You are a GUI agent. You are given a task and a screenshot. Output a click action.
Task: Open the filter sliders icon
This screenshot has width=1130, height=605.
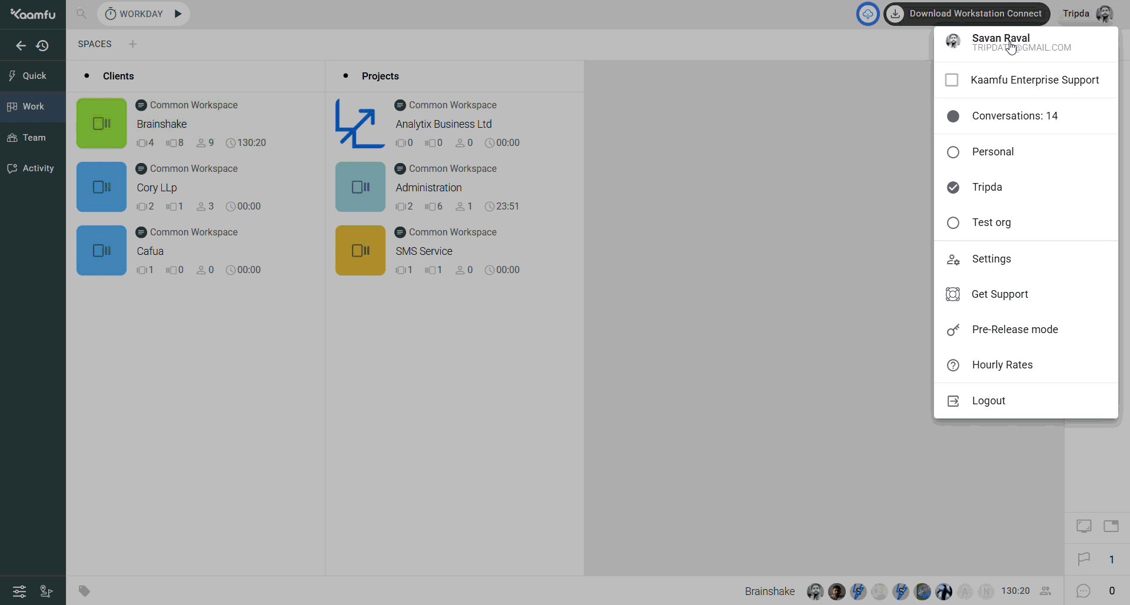pyautogui.click(x=19, y=591)
